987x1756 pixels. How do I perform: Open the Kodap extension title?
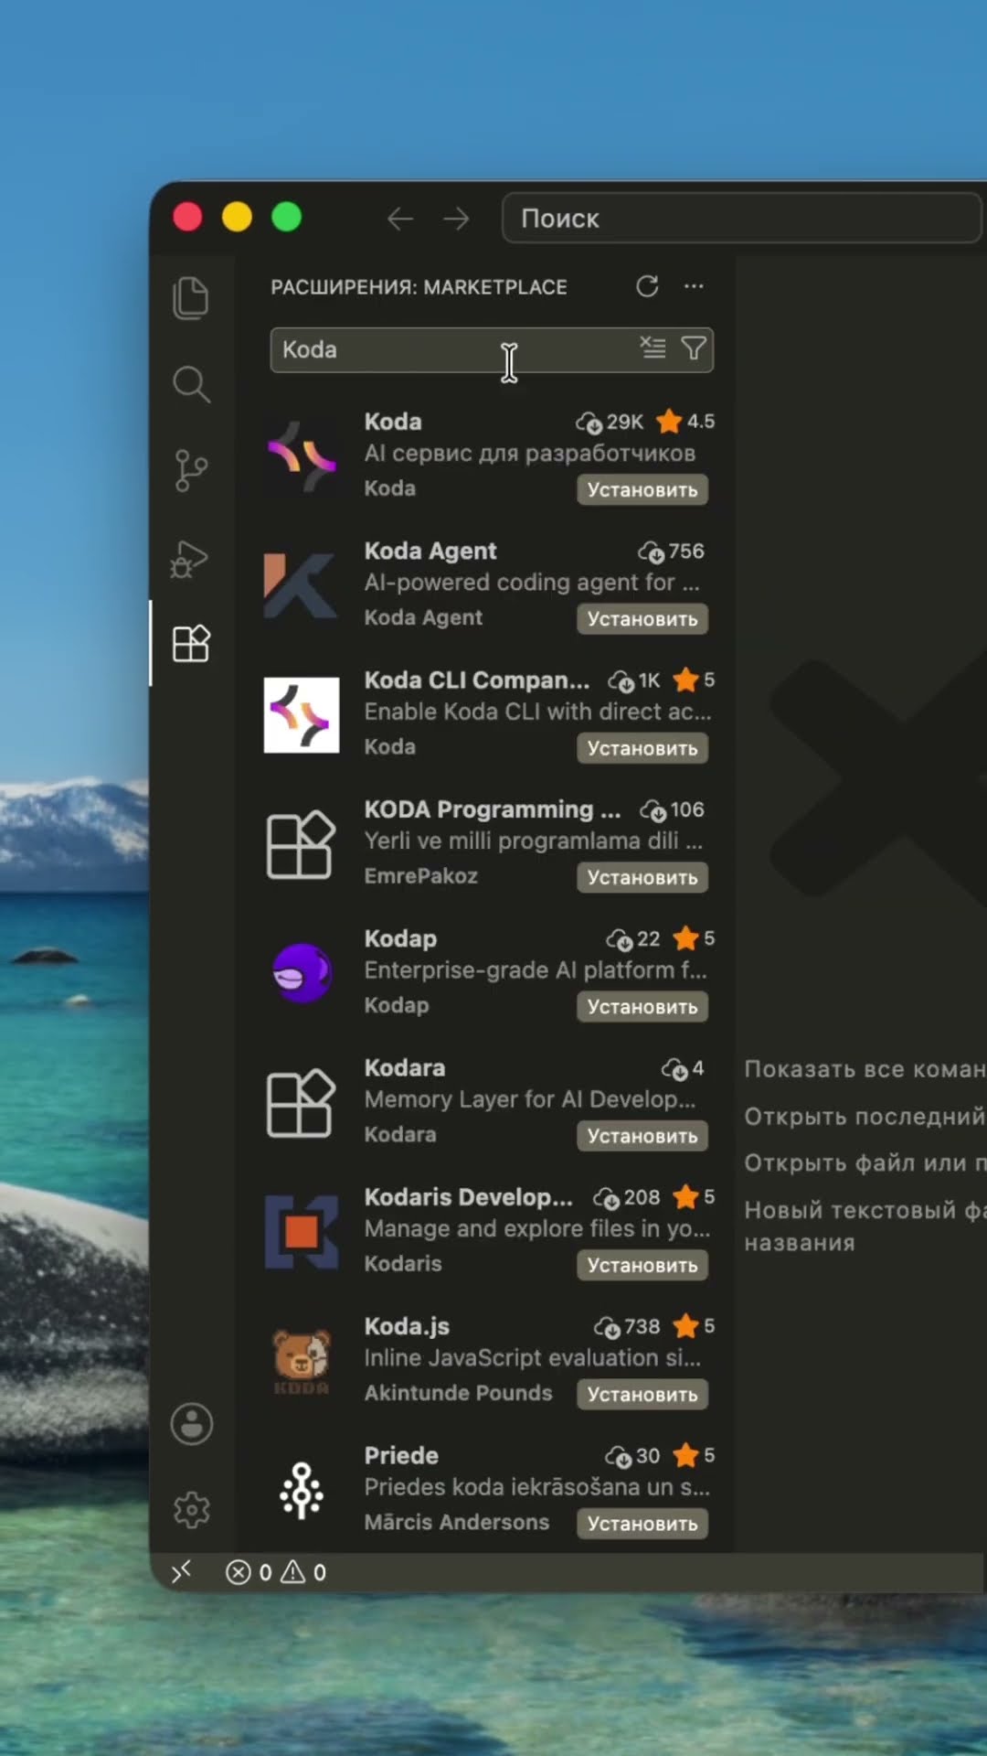(x=400, y=938)
